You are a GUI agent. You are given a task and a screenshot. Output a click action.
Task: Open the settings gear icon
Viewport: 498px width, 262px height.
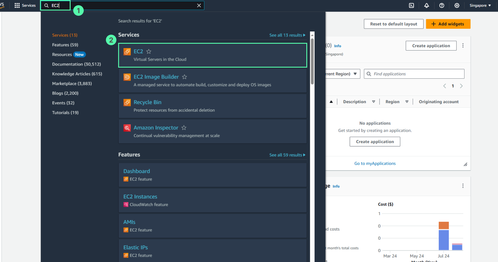point(457,6)
